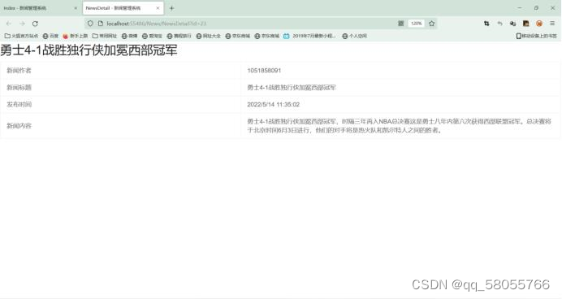This screenshot has height=299, width=562.
Task: Open the hamburger application menu
Action: click(x=552, y=24)
